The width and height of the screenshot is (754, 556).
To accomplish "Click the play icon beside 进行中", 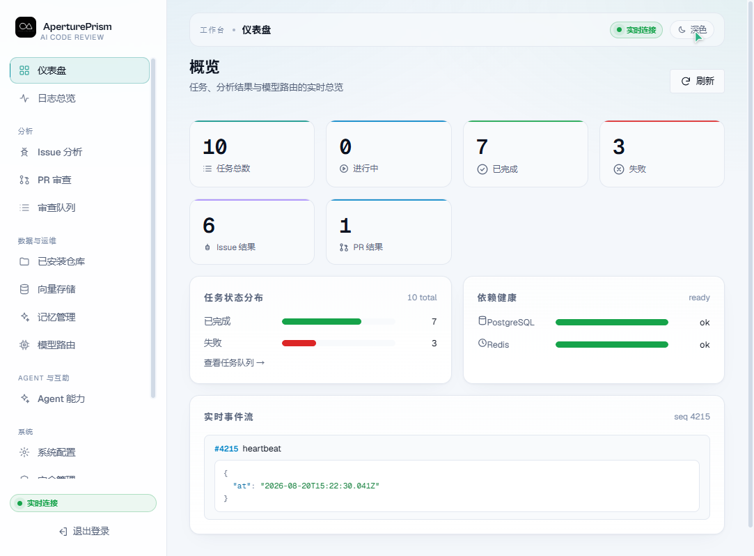I will click(x=344, y=169).
